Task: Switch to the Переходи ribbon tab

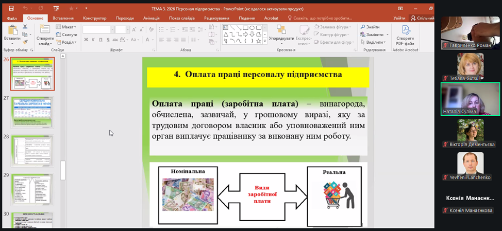Action: tap(125, 19)
